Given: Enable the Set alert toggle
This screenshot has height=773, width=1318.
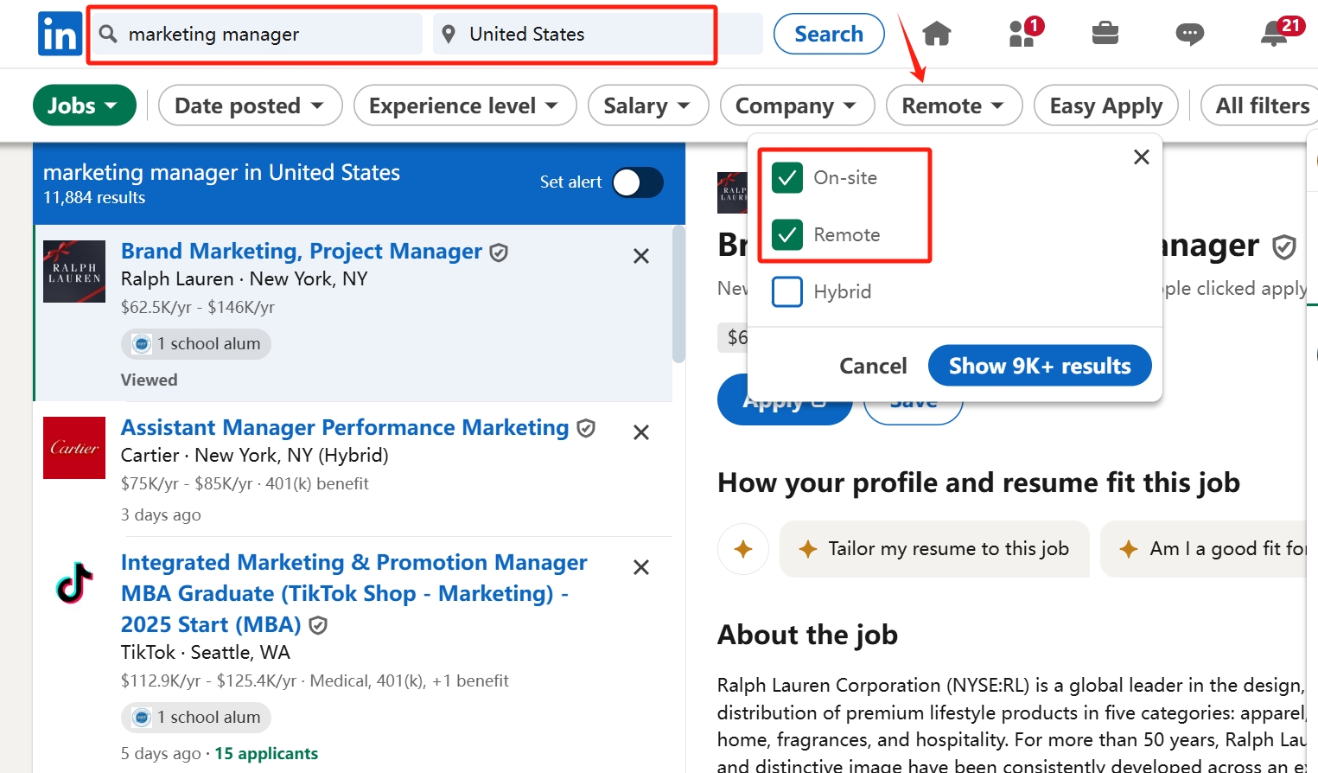Looking at the screenshot, I should click(637, 182).
